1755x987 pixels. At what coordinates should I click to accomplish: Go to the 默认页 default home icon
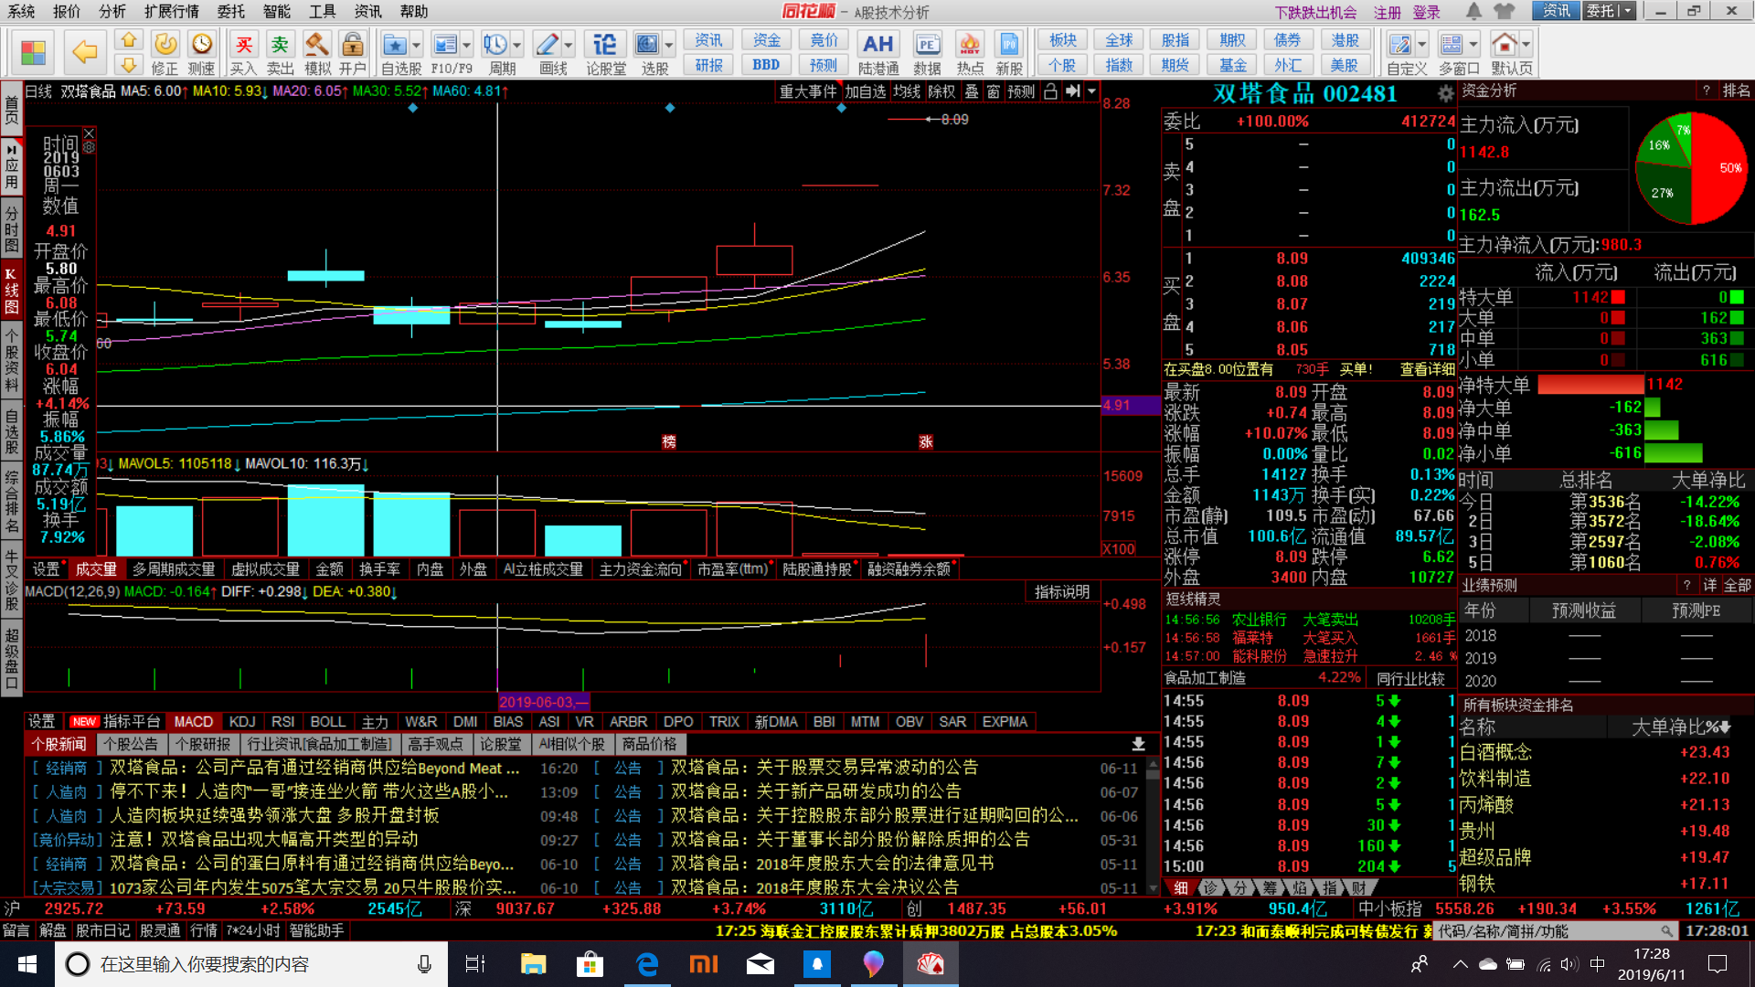(x=1504, y=52)
